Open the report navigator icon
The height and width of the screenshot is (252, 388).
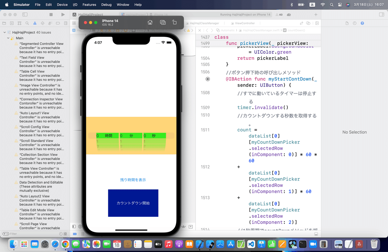(x=66, y=23)
